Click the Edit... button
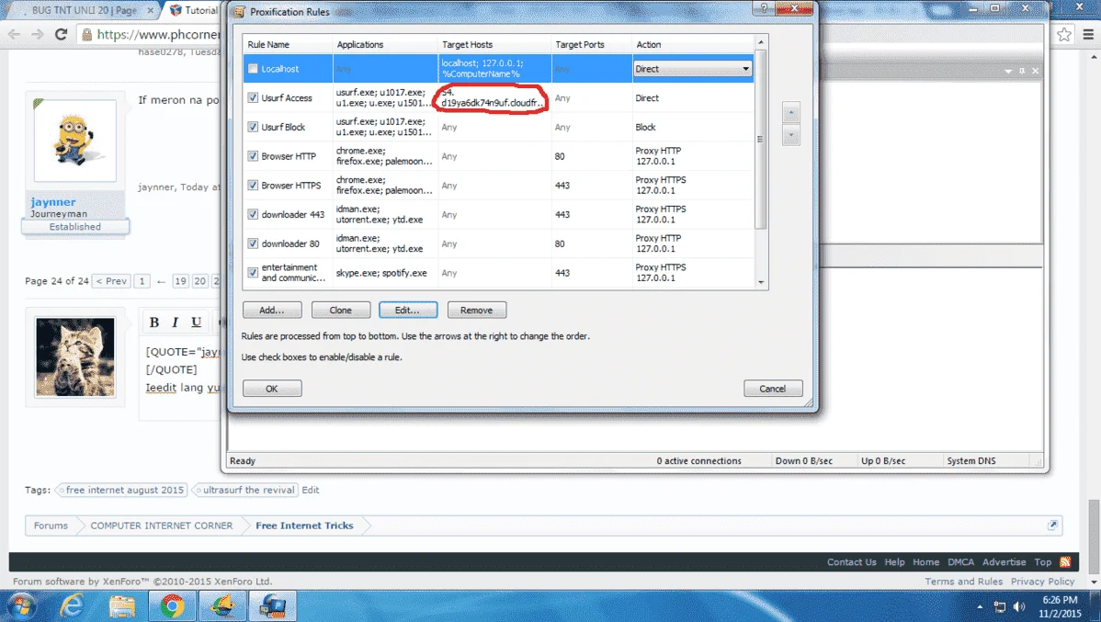Image resolution: width=1101 pixels, height=622 pixels. point(408,310)
